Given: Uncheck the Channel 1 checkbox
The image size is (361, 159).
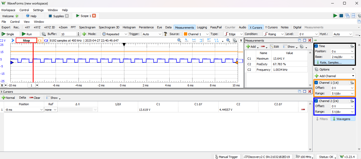Looking at the screenshot, I should (317, 83).
